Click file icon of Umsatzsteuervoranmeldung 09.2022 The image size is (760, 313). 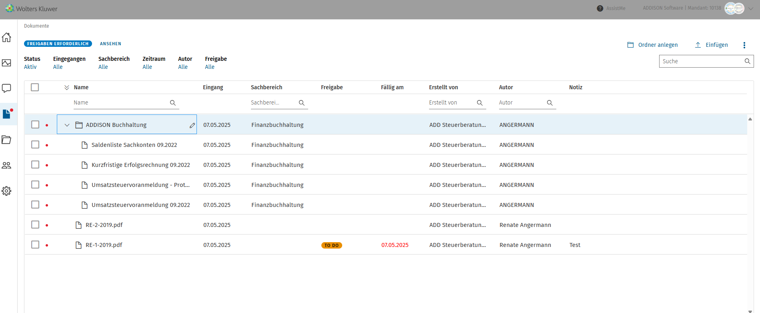coord(84,205)
